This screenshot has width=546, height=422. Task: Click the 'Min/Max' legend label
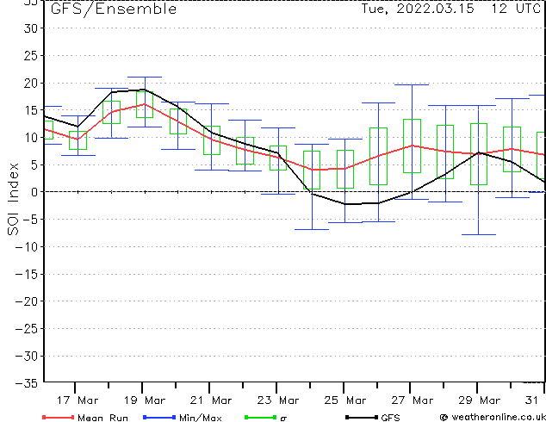pyautogui.click(x=200, y=418)
